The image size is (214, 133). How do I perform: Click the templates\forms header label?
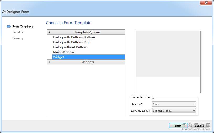click(88, 32)
